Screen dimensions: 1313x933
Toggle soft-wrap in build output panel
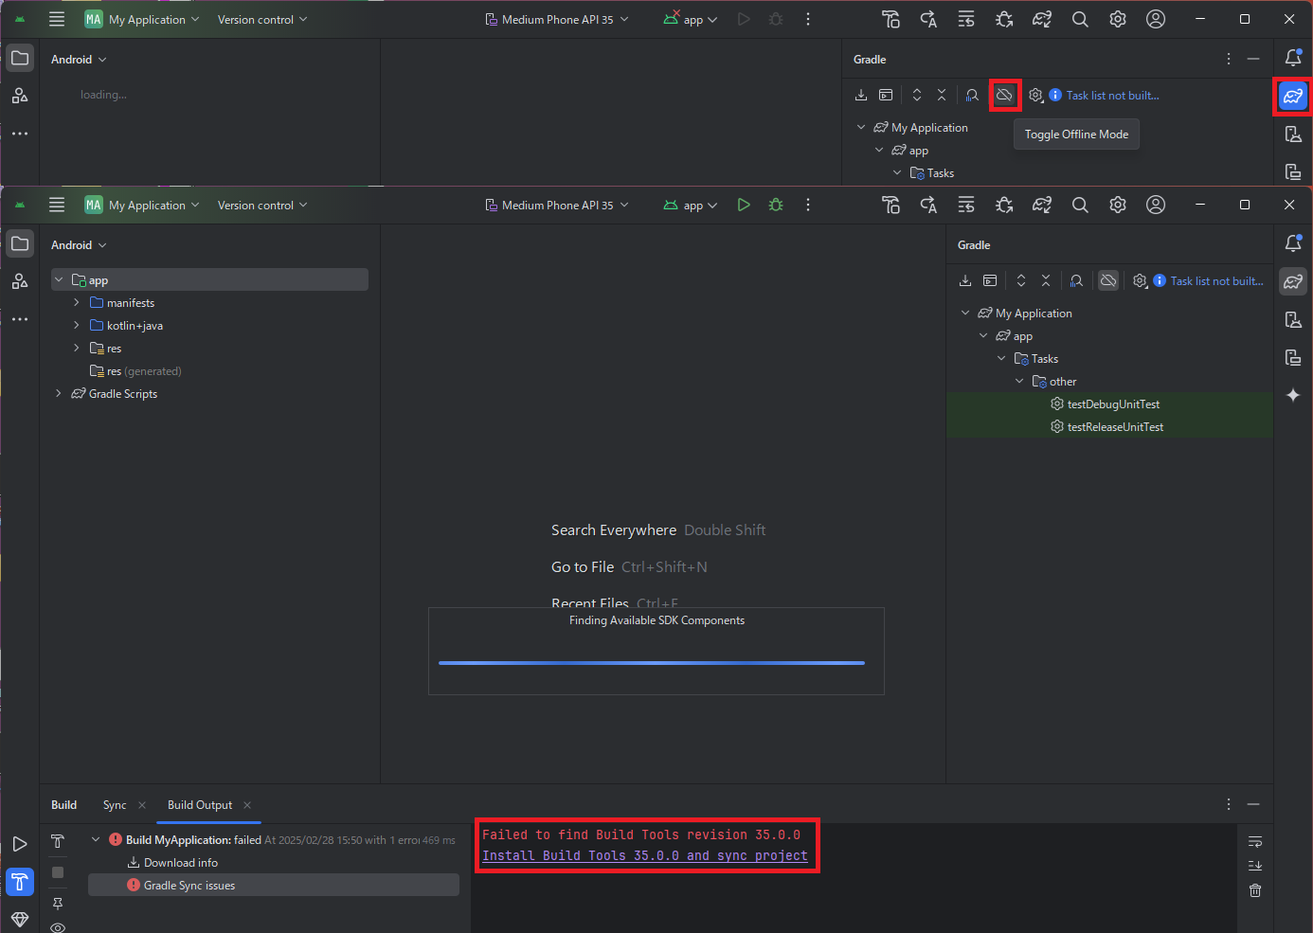[1255, 841]
